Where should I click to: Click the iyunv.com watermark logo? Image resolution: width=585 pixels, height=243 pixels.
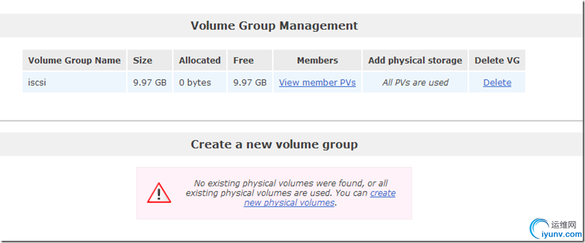click(x=555, y=229)
